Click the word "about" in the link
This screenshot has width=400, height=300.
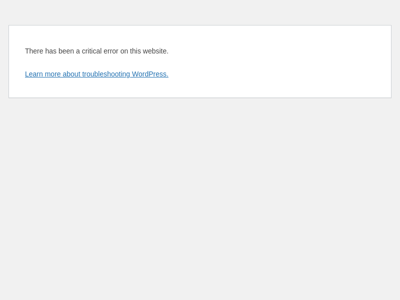[x=71, y=74]
